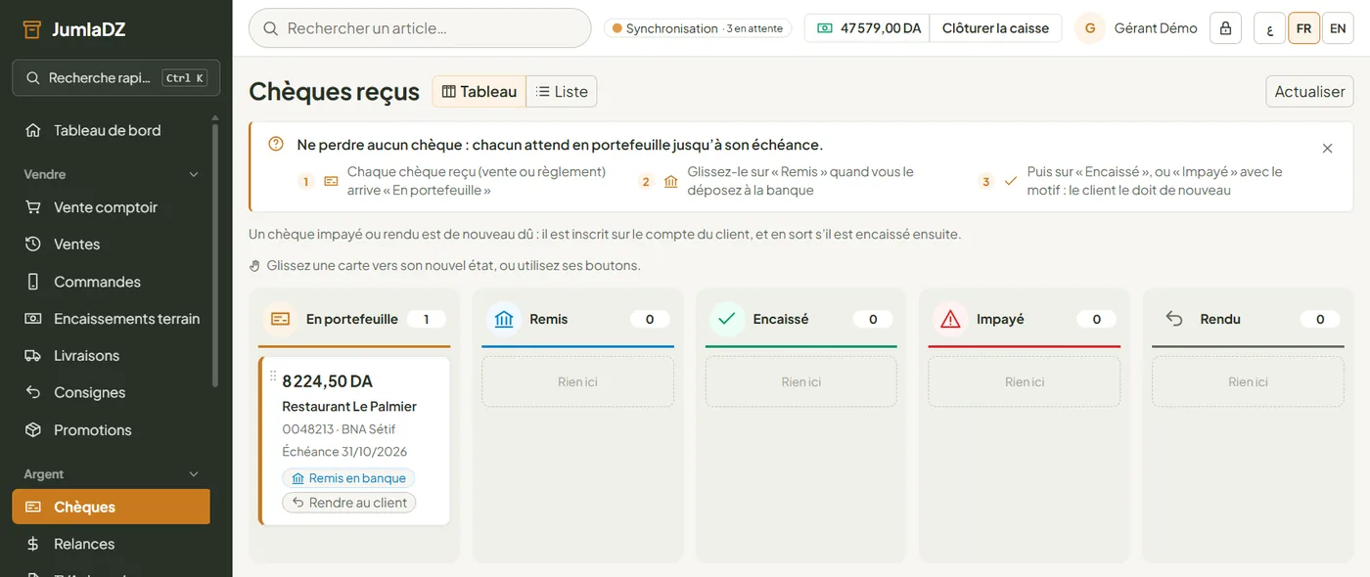Select Chèques in the sidebar
The height and width of the screenshot is (577, 1370).
point(112,507)
